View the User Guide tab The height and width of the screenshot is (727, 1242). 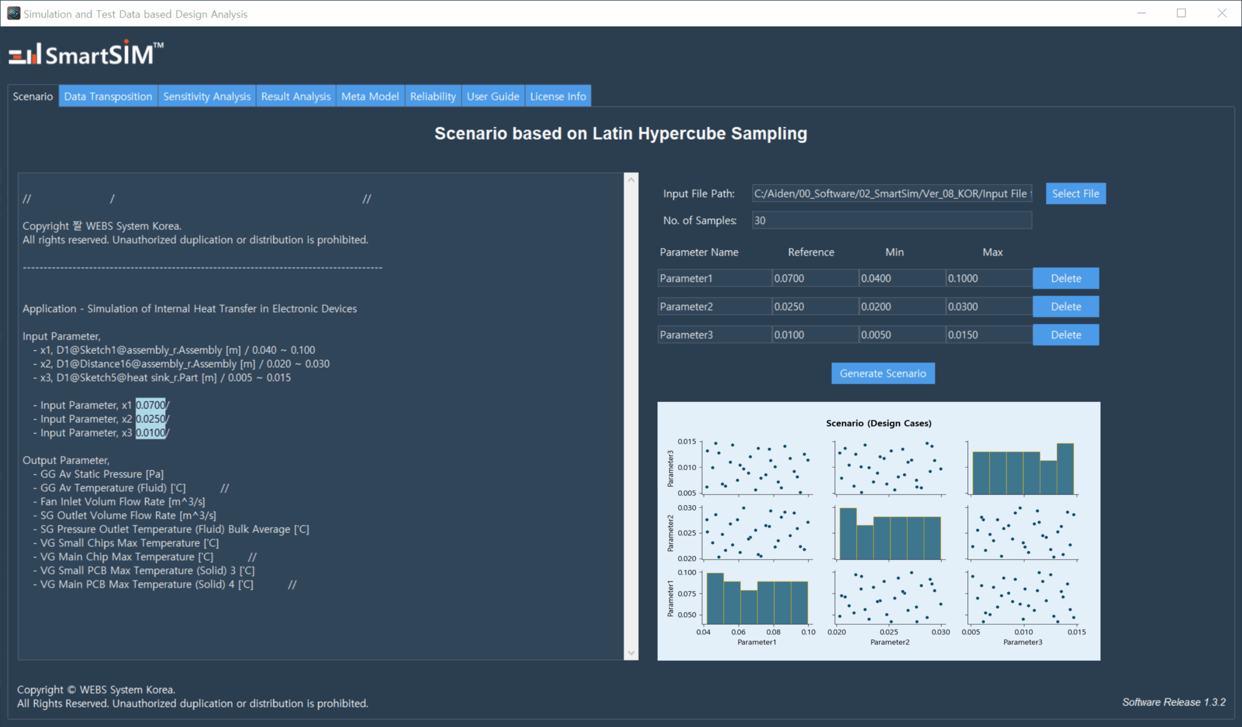coord(493,96)
